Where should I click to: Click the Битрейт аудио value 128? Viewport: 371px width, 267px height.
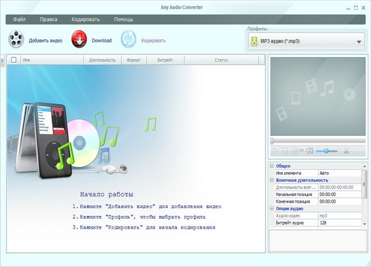click(x=340, y=223)
